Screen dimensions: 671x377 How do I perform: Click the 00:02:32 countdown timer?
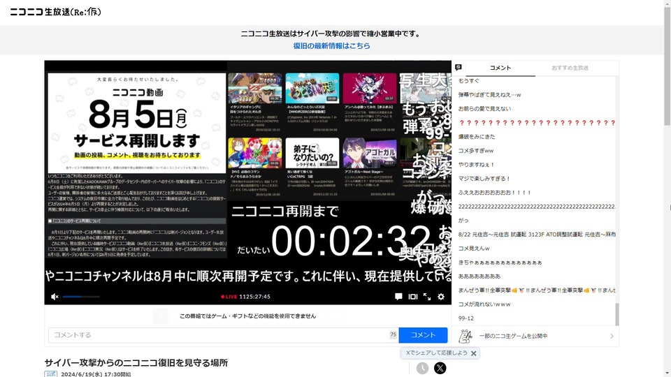(x=351, y=241)
